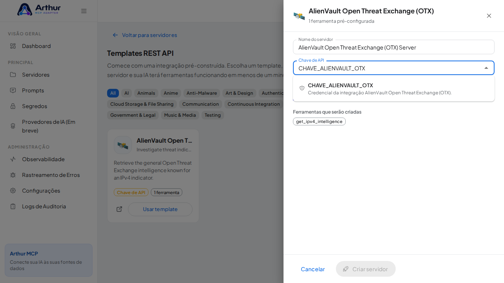
Task: Filter templates by Continuous Integration
Action: (x=254, y=104)
